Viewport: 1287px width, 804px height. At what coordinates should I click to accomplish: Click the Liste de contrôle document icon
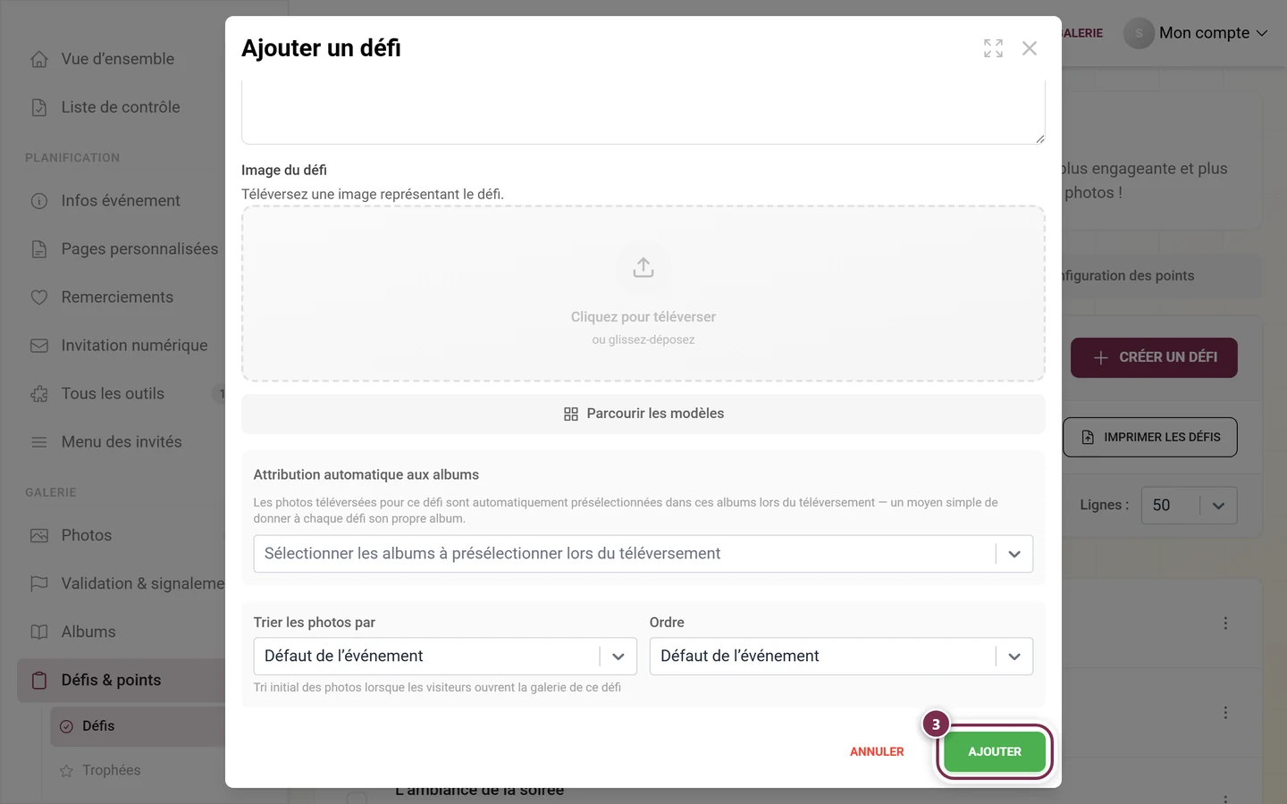click(39, 107)
